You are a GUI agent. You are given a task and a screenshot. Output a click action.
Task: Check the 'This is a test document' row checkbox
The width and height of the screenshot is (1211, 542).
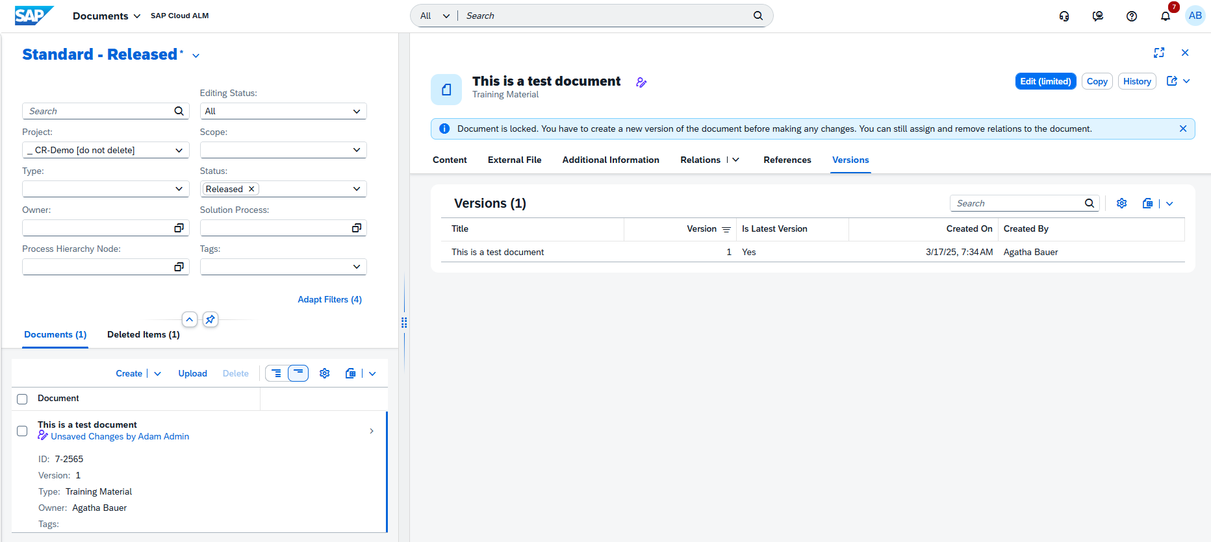pos(22,431)
